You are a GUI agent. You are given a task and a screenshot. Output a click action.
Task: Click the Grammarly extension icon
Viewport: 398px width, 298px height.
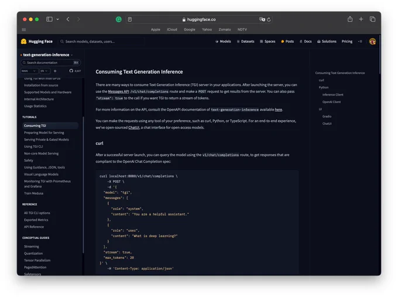coord(119,19)
